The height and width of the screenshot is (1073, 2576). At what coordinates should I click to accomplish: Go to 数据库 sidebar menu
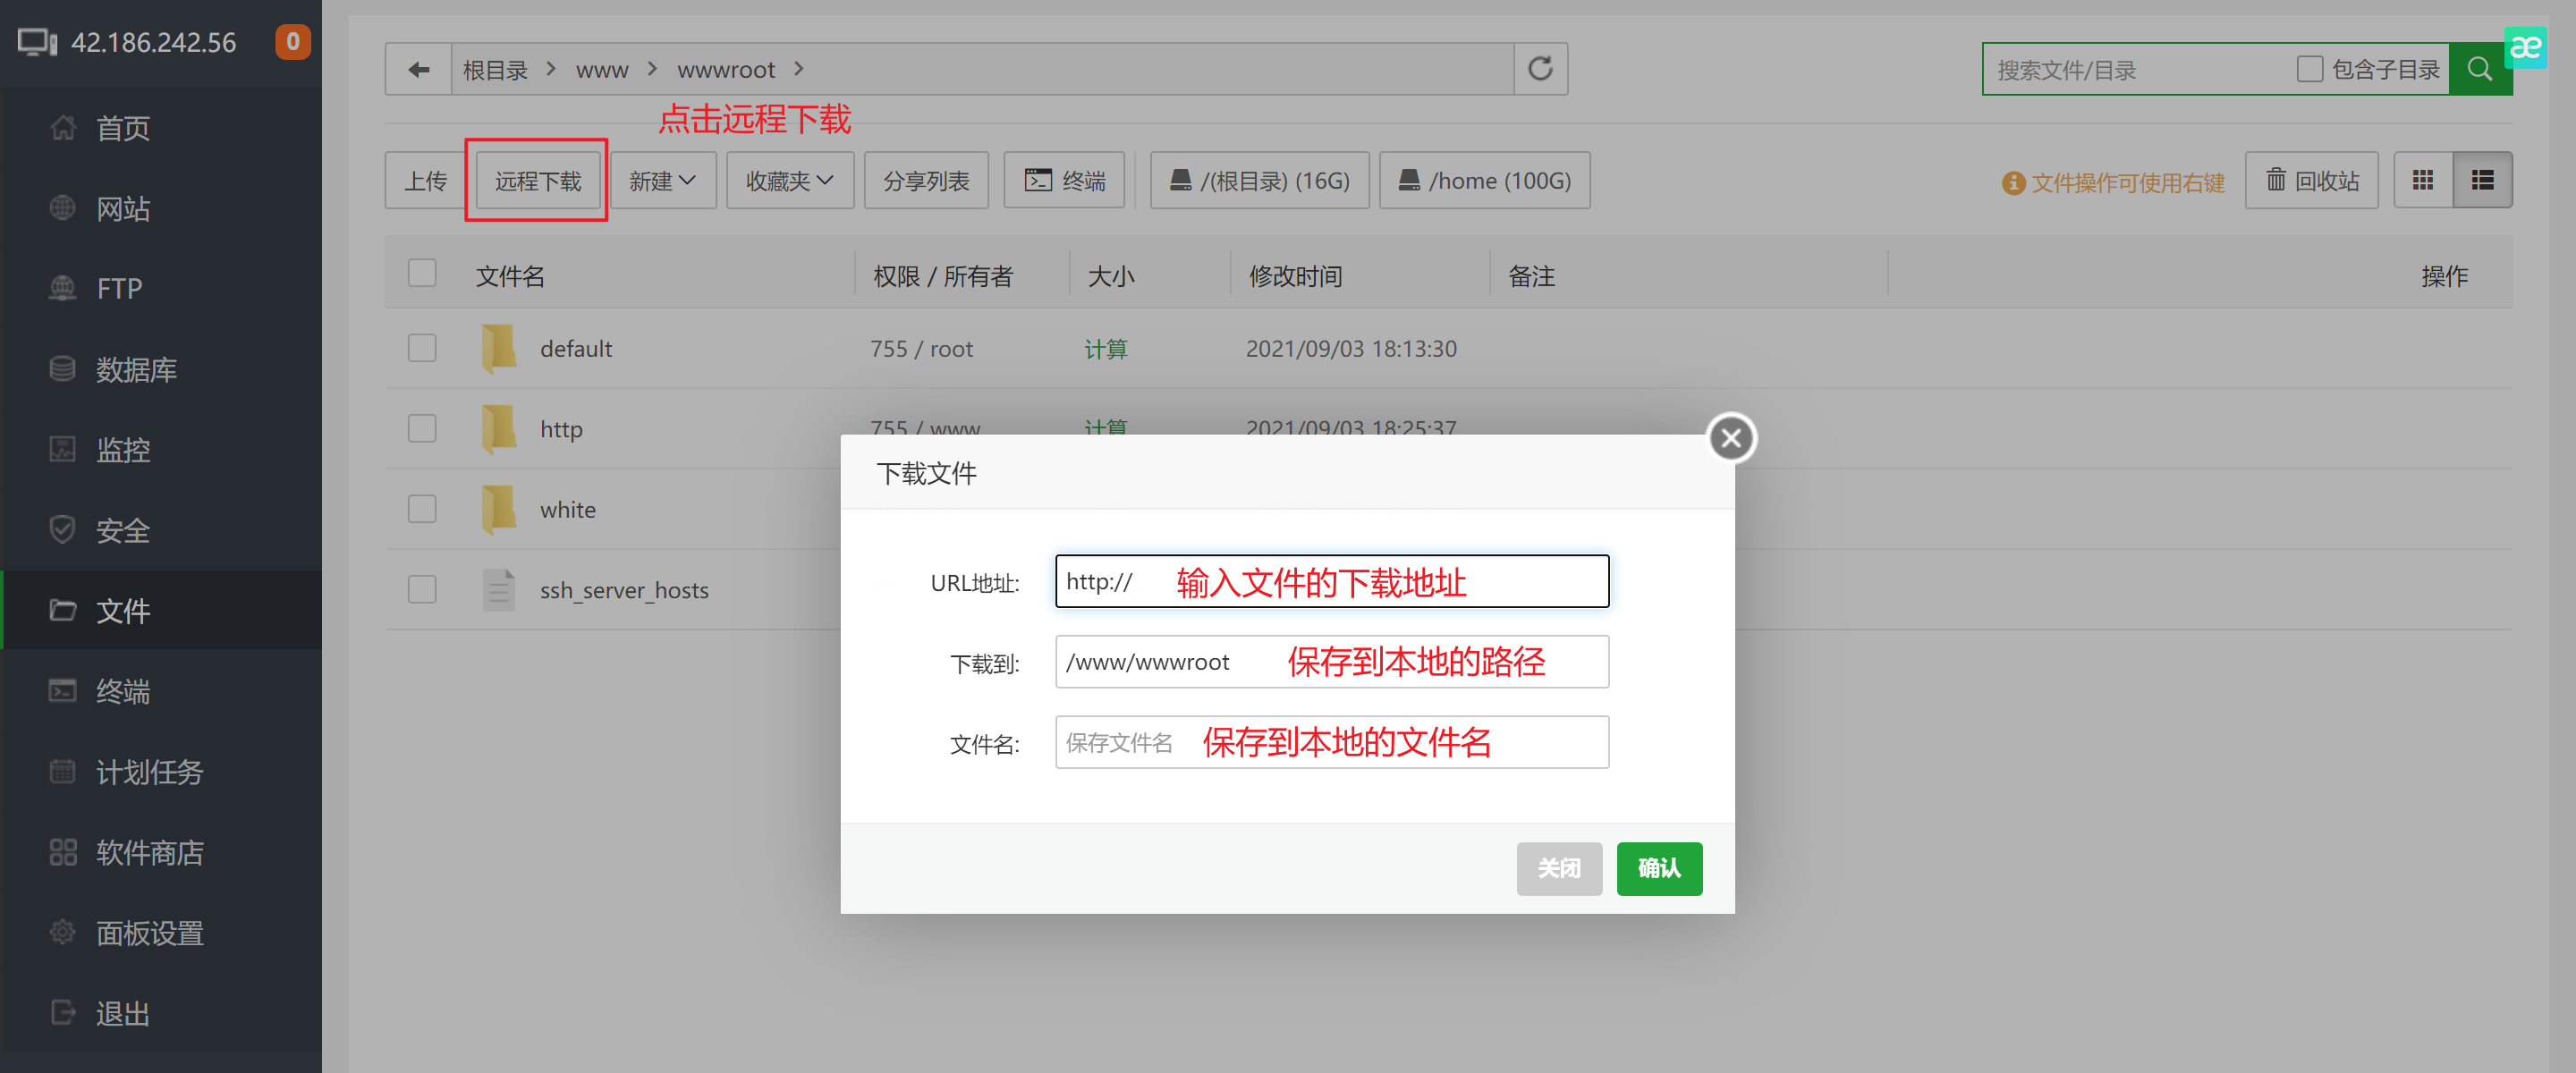136,369
